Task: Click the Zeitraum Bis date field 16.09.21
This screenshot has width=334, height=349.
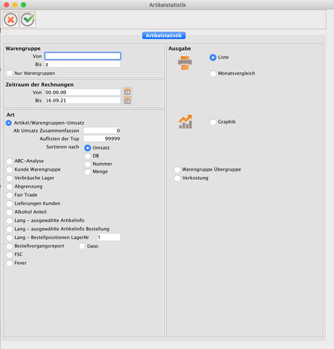Action: click(82, 100)
